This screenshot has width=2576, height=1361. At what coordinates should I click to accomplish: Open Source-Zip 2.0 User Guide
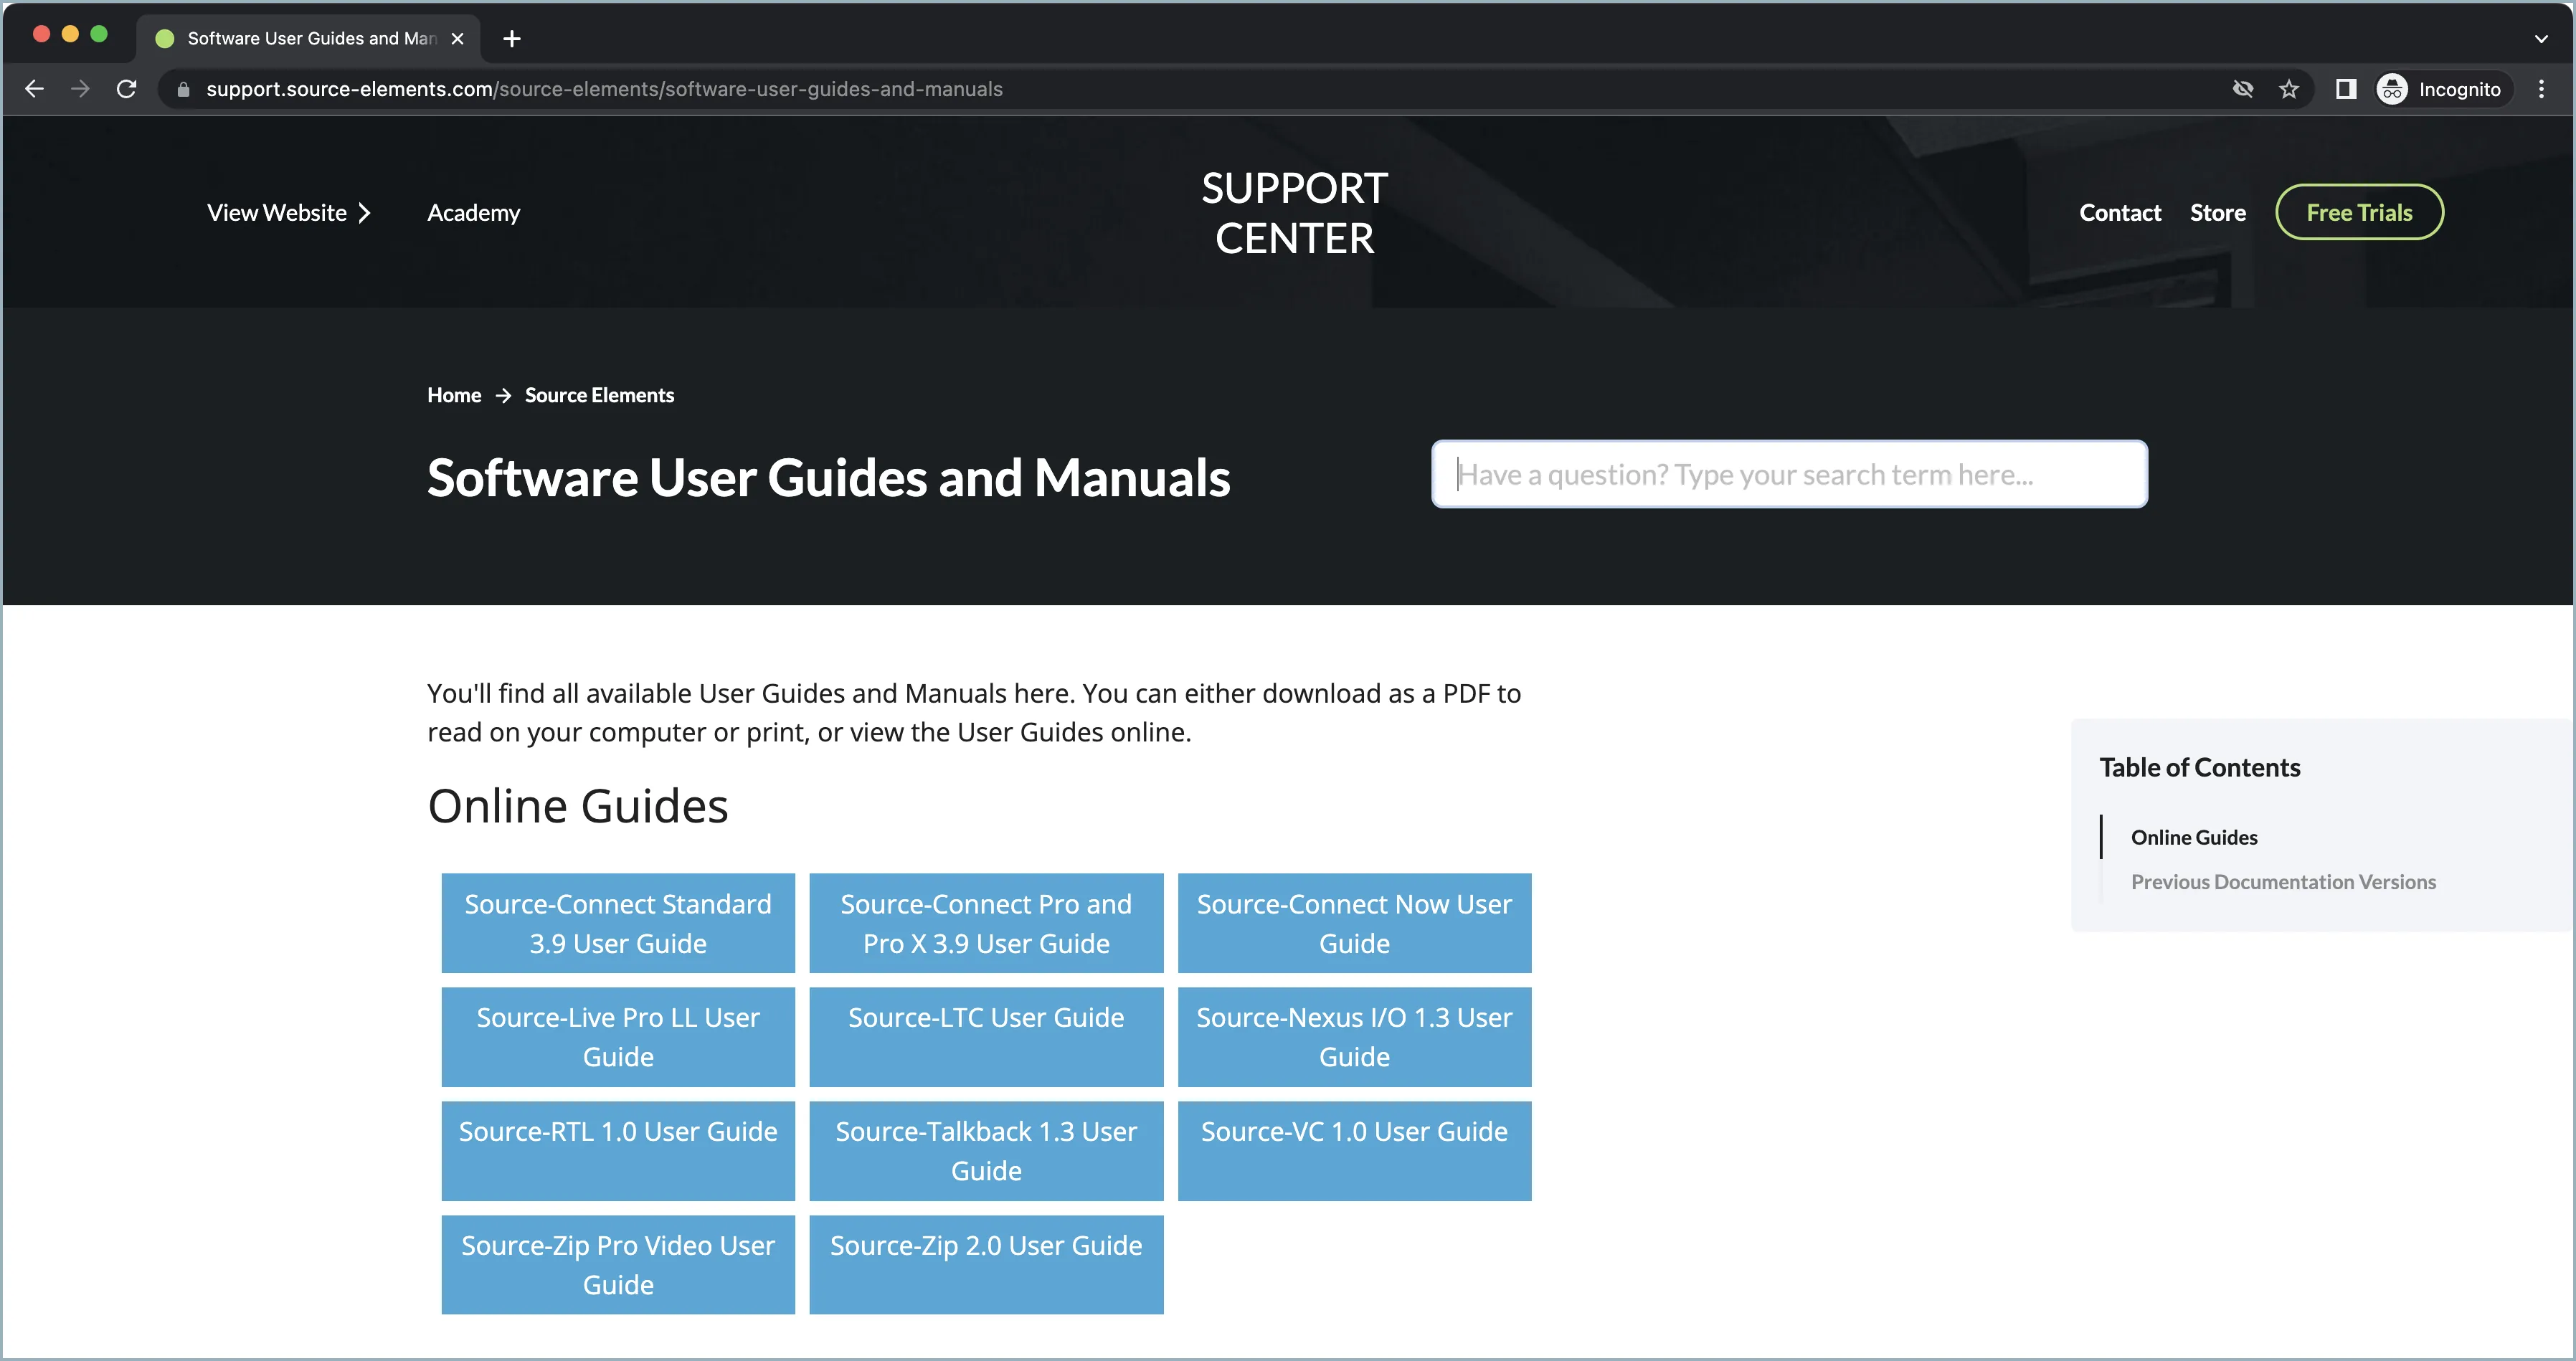tap(986, 1265)
